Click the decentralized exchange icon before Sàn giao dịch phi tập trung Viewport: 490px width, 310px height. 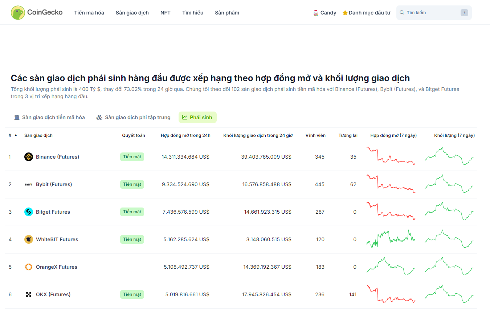[x=99, y=117]
